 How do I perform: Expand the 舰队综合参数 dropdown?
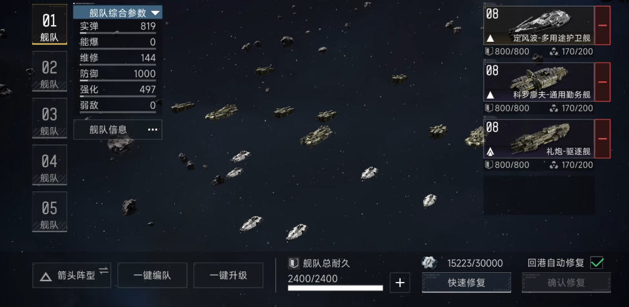(x=155, y=14)
